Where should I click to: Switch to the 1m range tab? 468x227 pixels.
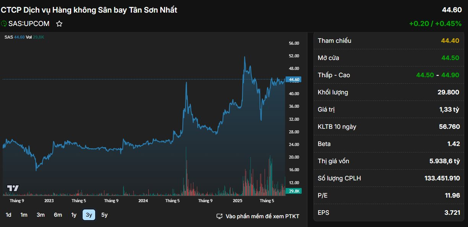(x=24, y=215)
